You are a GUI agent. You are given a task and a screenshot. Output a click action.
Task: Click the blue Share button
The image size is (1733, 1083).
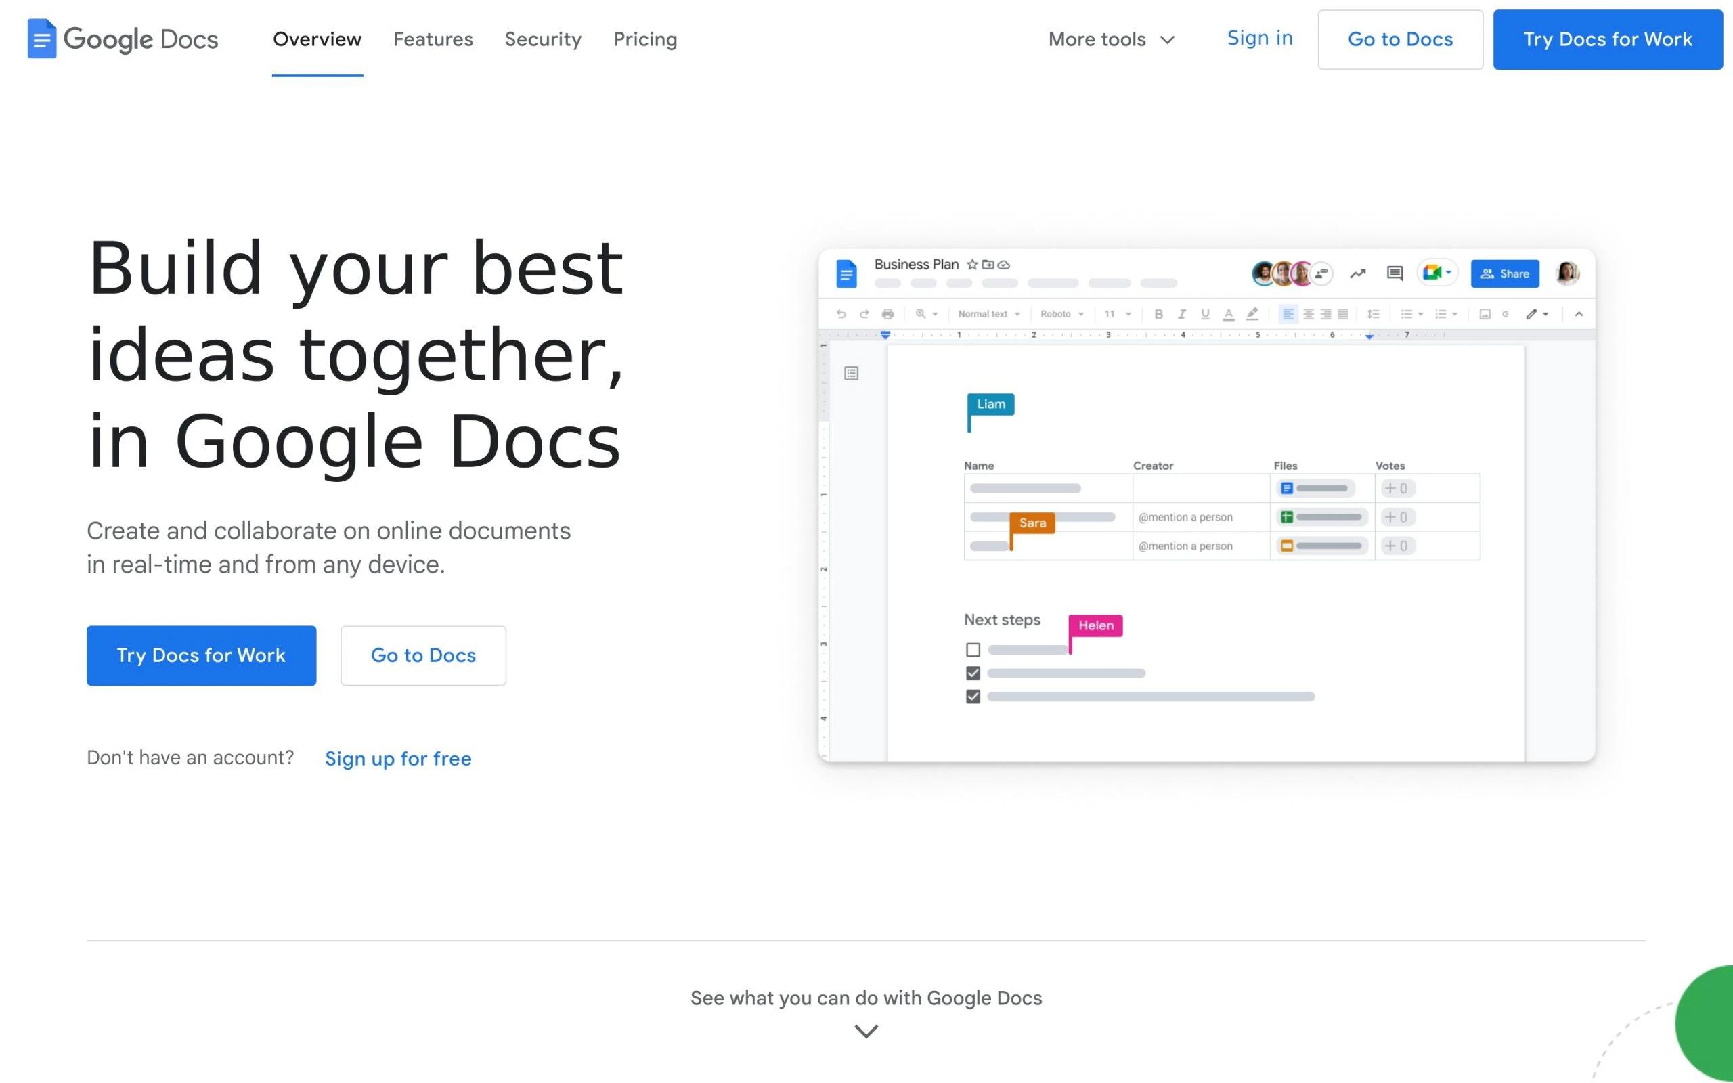[x=1505, y=273]
